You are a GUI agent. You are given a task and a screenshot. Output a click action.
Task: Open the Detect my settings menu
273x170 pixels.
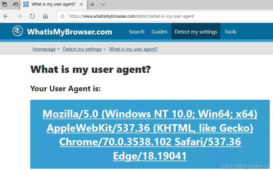point(196,32)
